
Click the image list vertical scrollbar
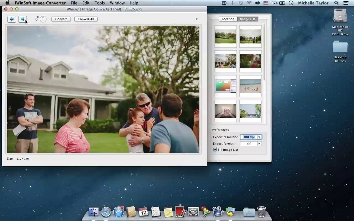pos(264,52)
